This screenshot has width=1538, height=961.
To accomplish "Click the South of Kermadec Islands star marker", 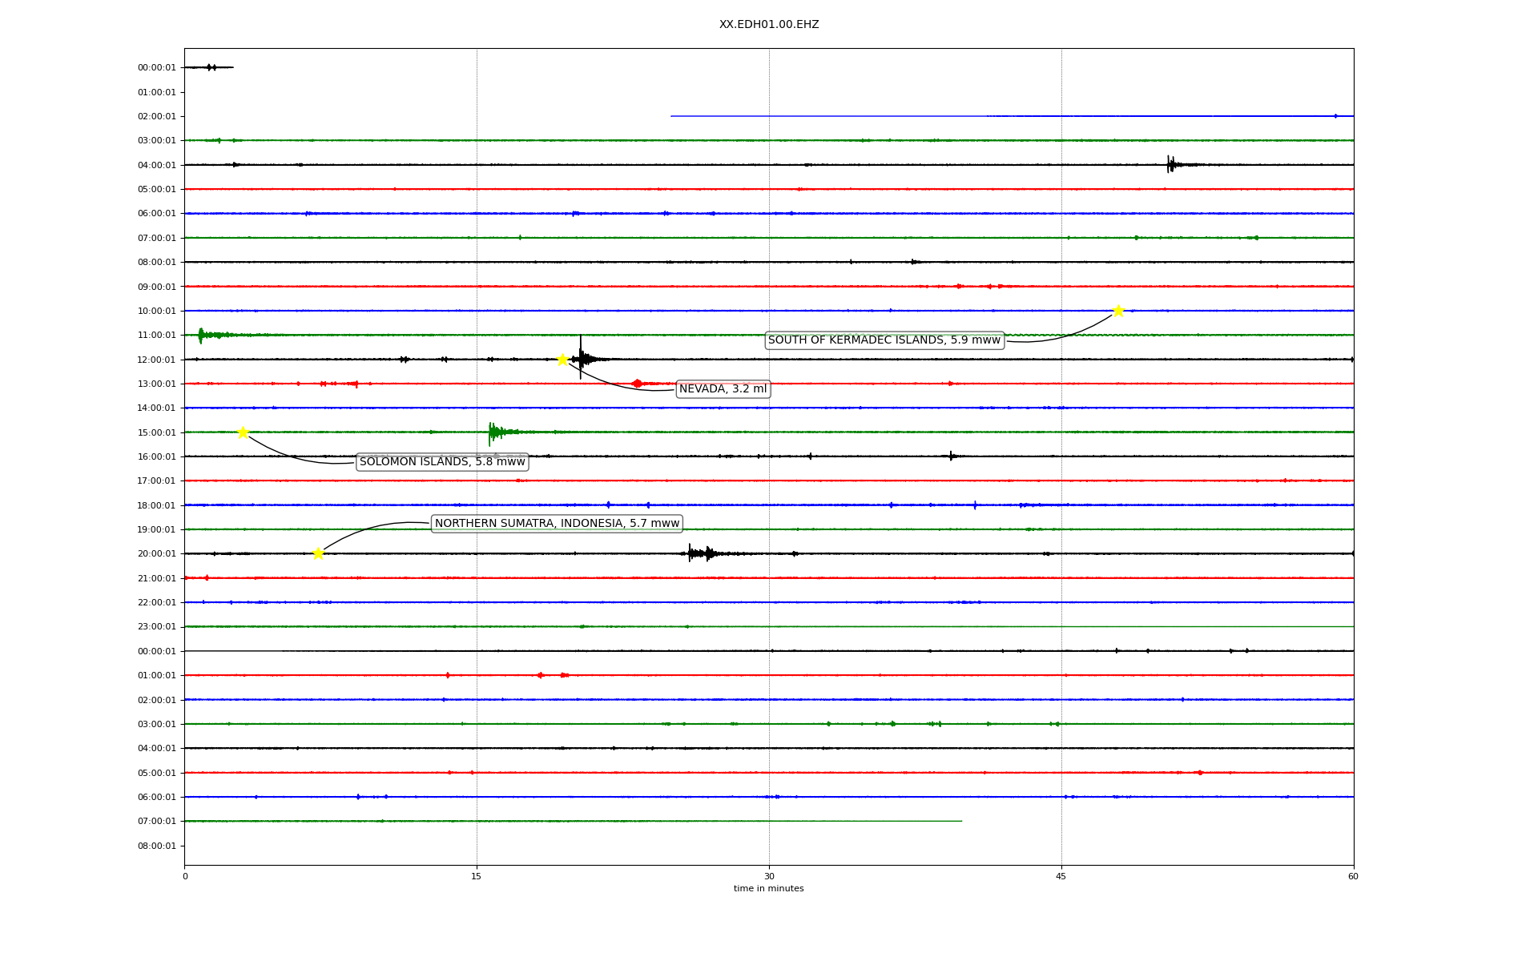I will pos(1118,311).
